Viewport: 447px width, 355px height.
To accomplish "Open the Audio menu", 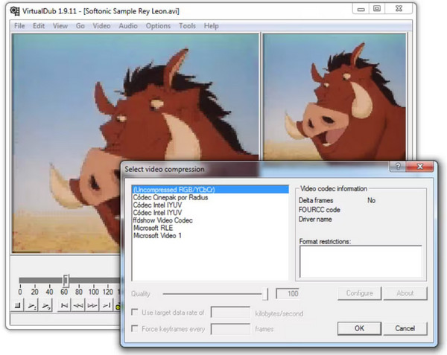I will pos(128,26).
